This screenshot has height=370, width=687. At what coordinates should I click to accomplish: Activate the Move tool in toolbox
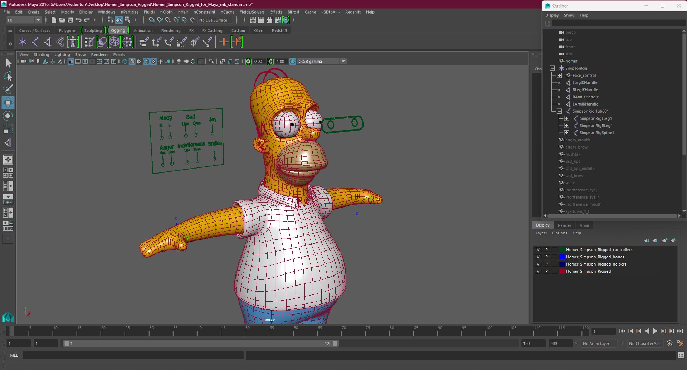pyautogui.click(x=8, y=103)
